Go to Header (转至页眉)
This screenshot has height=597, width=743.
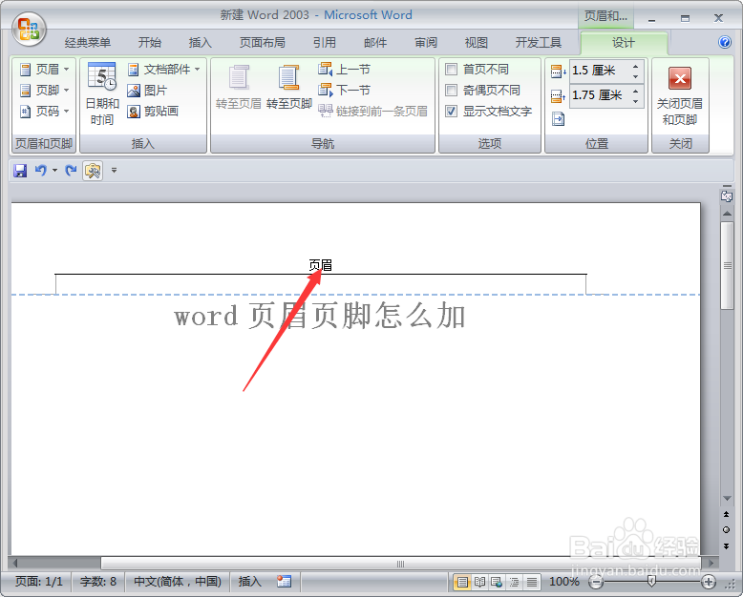239,87
